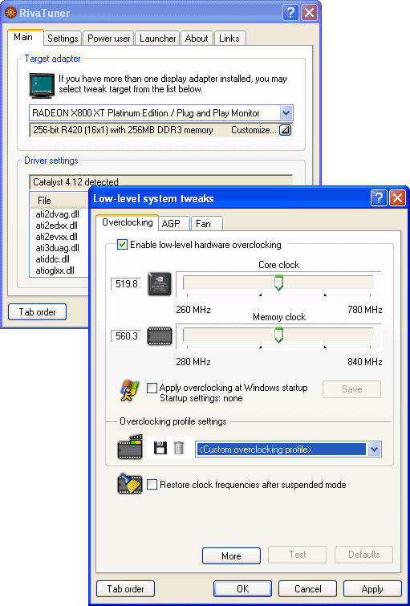
Task: Select ati2dvag.dll in driver file list
Action: 57,214
